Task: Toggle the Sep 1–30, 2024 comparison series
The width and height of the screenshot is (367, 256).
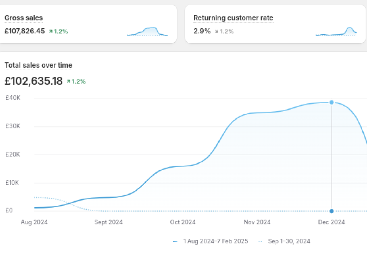Action: tap(289, 241)
